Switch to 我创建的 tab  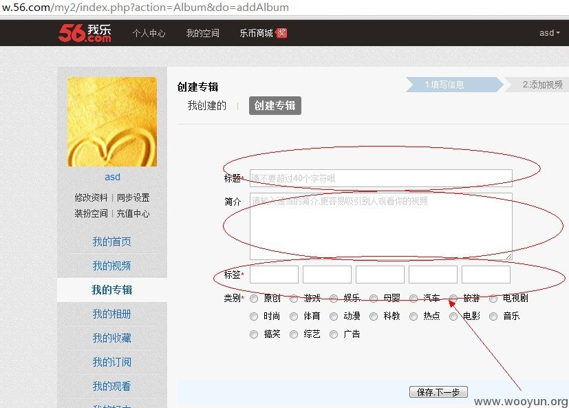[207, 106]
